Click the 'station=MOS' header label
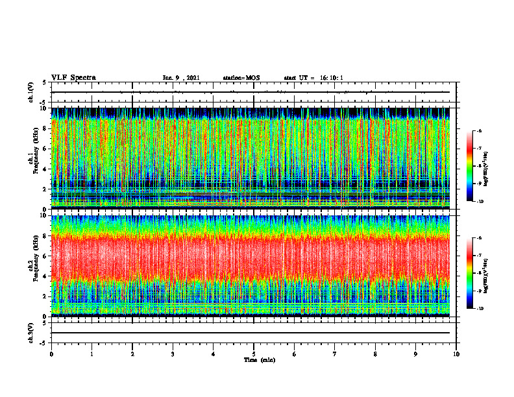The width and height of the screenshot is (514, 397). (x=241, y=78)
